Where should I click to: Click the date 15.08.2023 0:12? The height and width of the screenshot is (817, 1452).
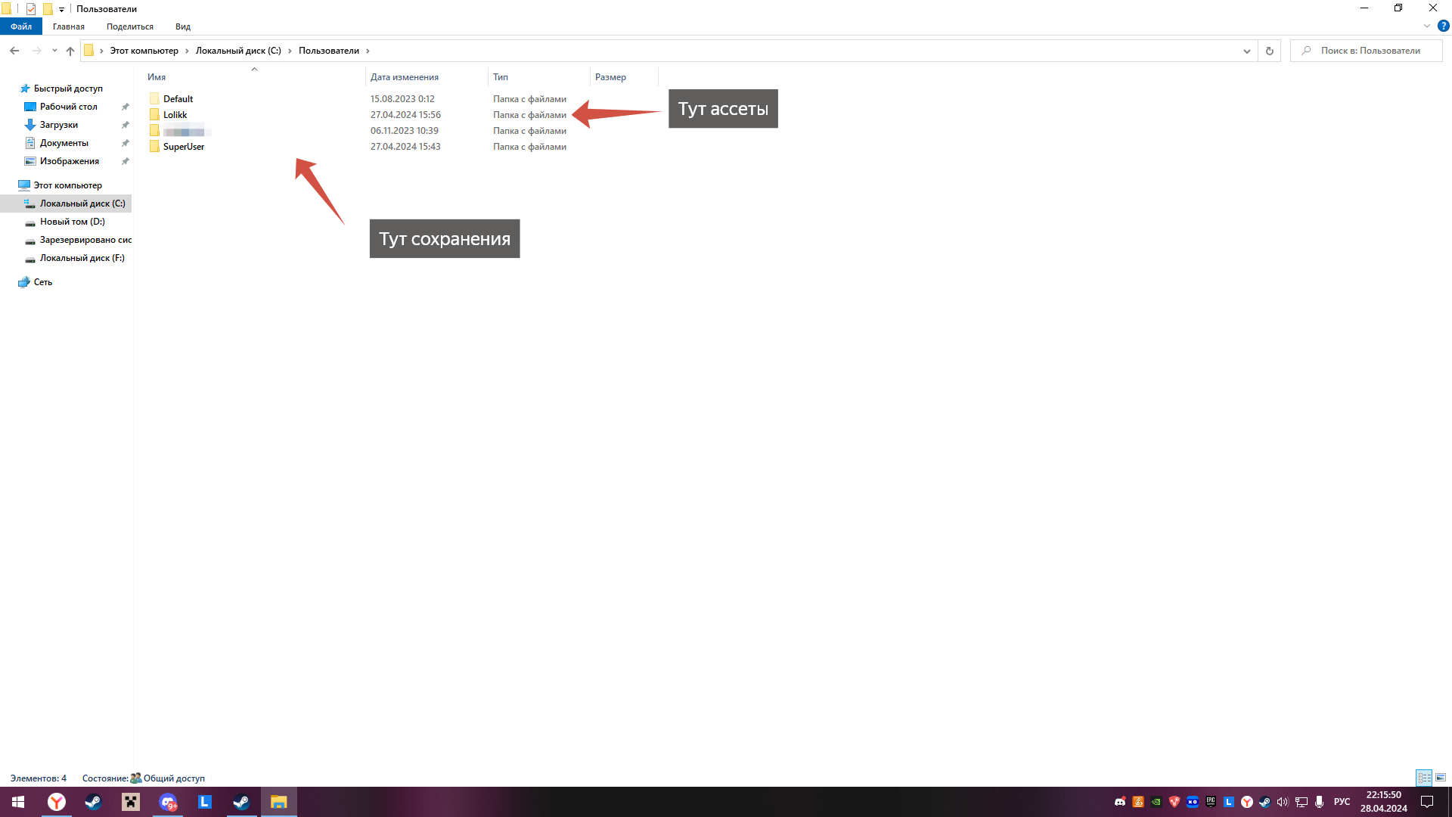coord(402,99)
